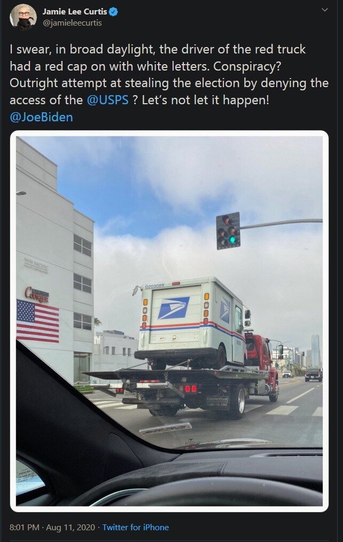This screenshot has height=542, width=343.
Task: Click the word Conspiracy in tweet
Action: coord(247,66)
